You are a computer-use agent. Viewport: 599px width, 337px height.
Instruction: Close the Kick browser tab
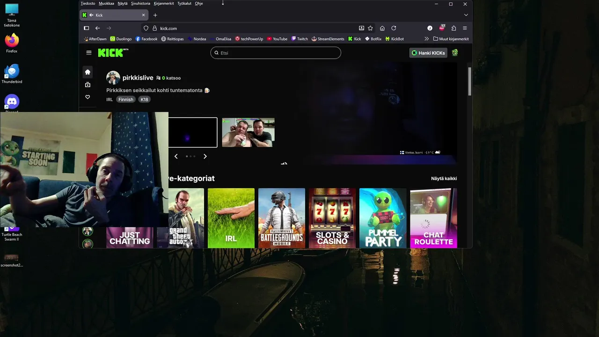[144, 15]
